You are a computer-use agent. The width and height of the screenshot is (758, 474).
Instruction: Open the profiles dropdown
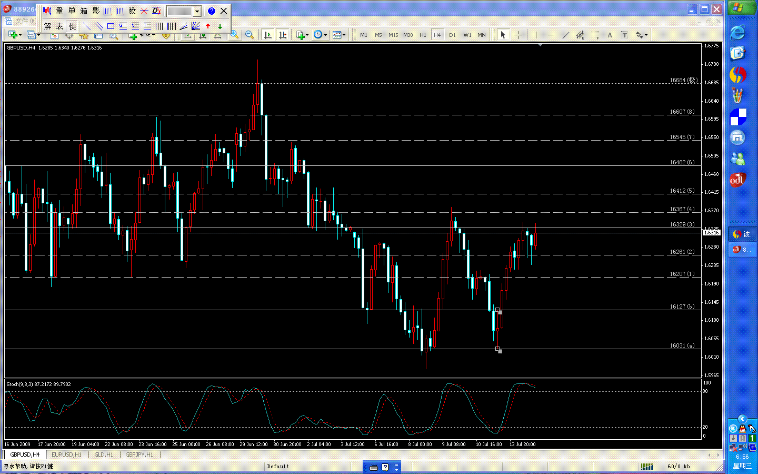pos(33,35)
